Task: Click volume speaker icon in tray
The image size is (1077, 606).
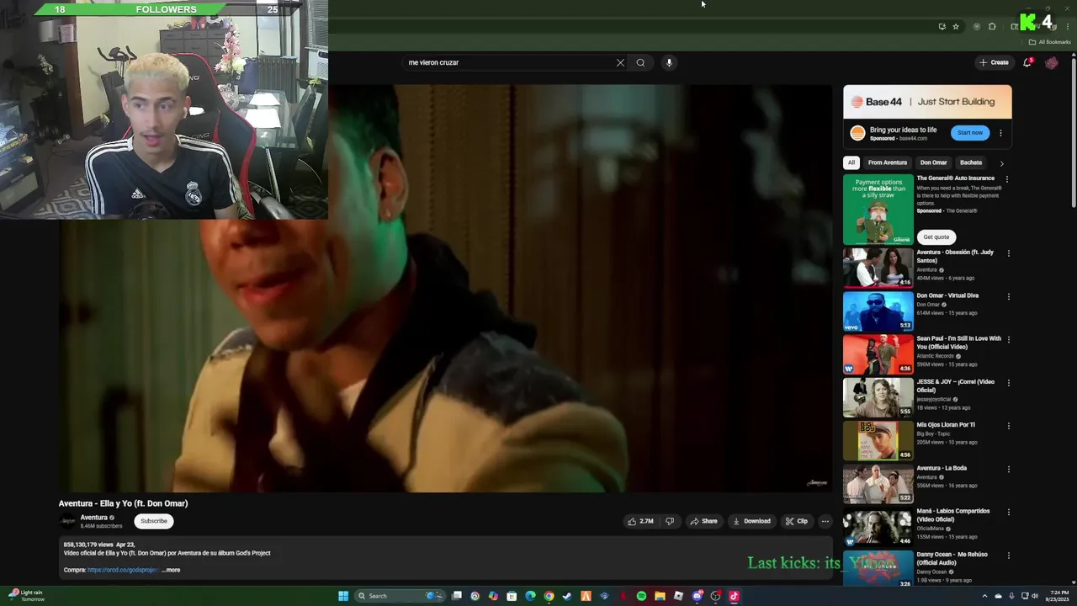Action: click(x=1034, y=596)
